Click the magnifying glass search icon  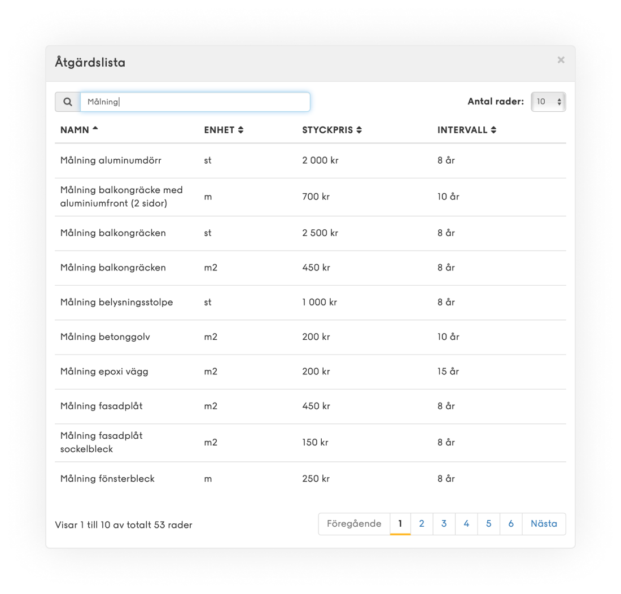[x=68, y=102]
